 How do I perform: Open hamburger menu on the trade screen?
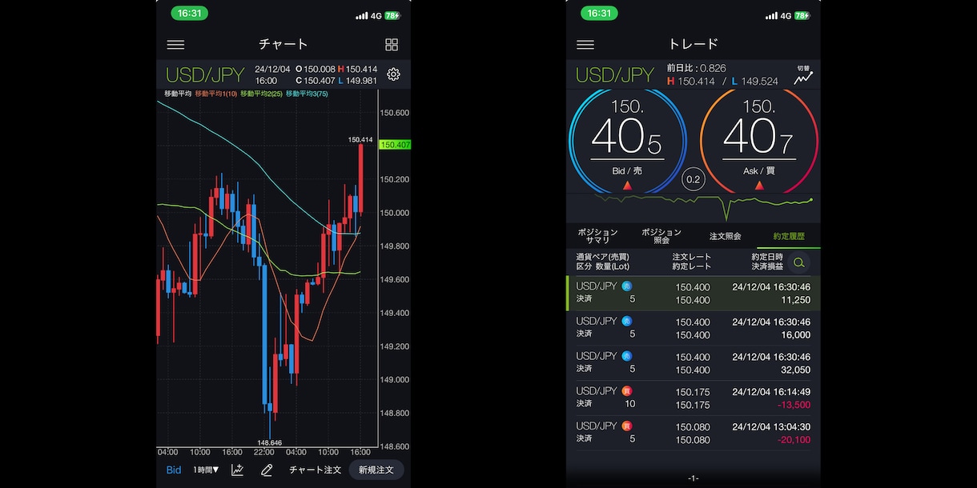click(585, 45)
